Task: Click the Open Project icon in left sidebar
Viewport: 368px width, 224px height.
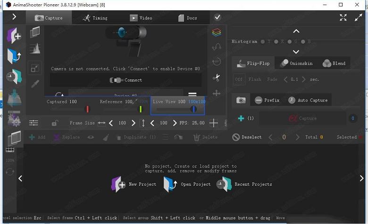Action: (14, 56)
